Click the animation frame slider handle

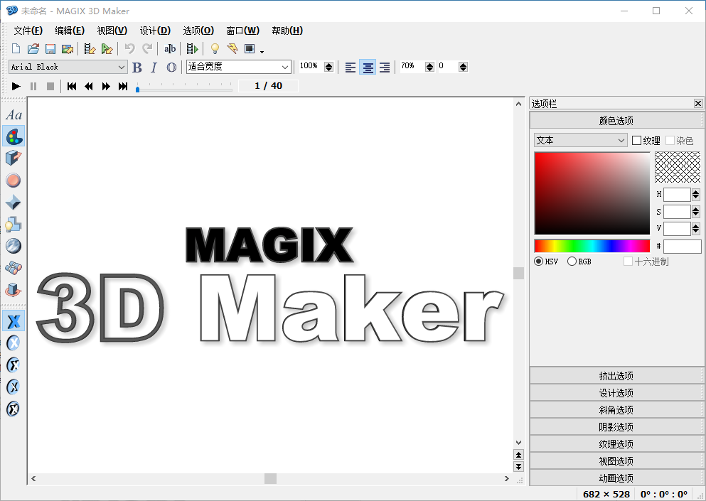tap(137, 89)
